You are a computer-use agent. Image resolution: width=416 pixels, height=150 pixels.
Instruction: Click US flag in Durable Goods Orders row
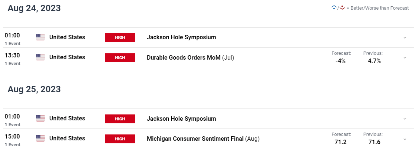coord(40,57)
